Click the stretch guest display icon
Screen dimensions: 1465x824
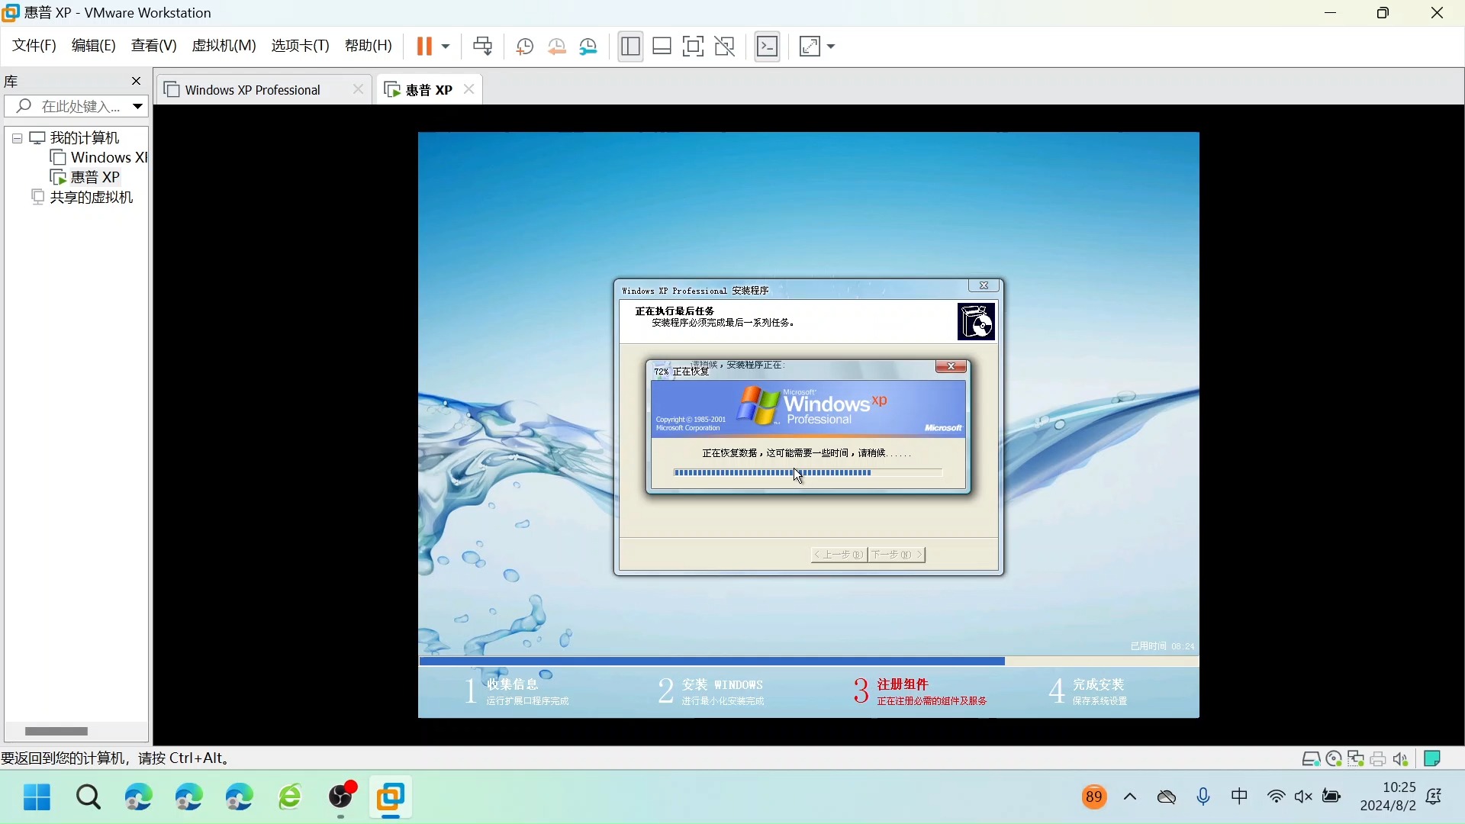tap(810, 47)
